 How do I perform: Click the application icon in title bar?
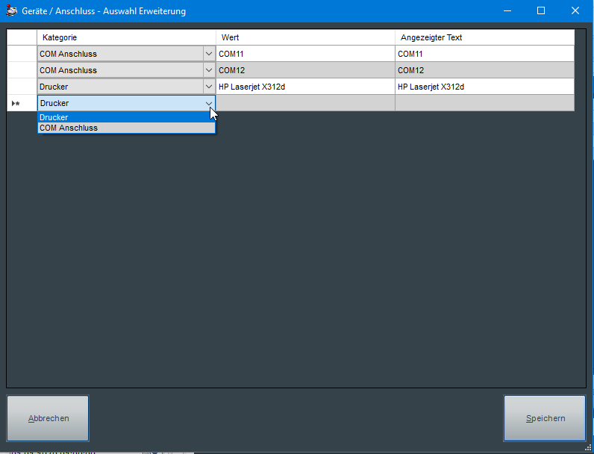click(11, 11)
